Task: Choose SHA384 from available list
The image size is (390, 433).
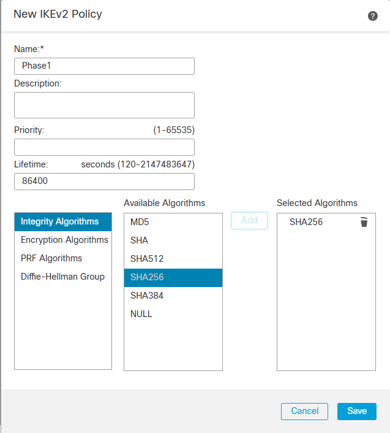Action: (147, 296)
